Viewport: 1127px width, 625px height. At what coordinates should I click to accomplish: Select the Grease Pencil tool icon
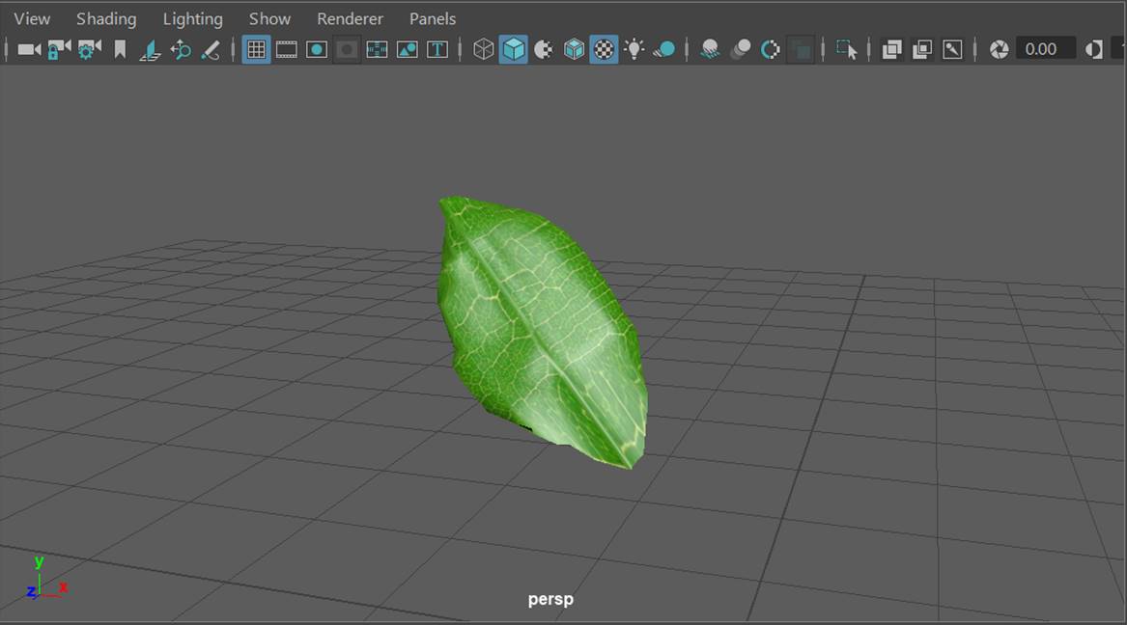(211, 49)
